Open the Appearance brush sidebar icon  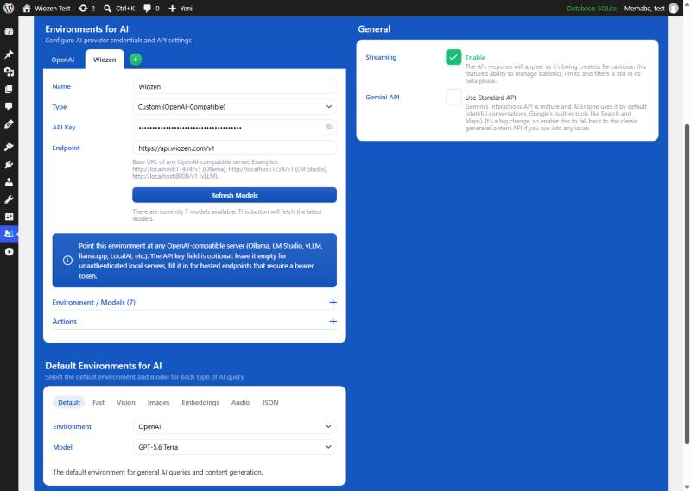pos(9,147)
